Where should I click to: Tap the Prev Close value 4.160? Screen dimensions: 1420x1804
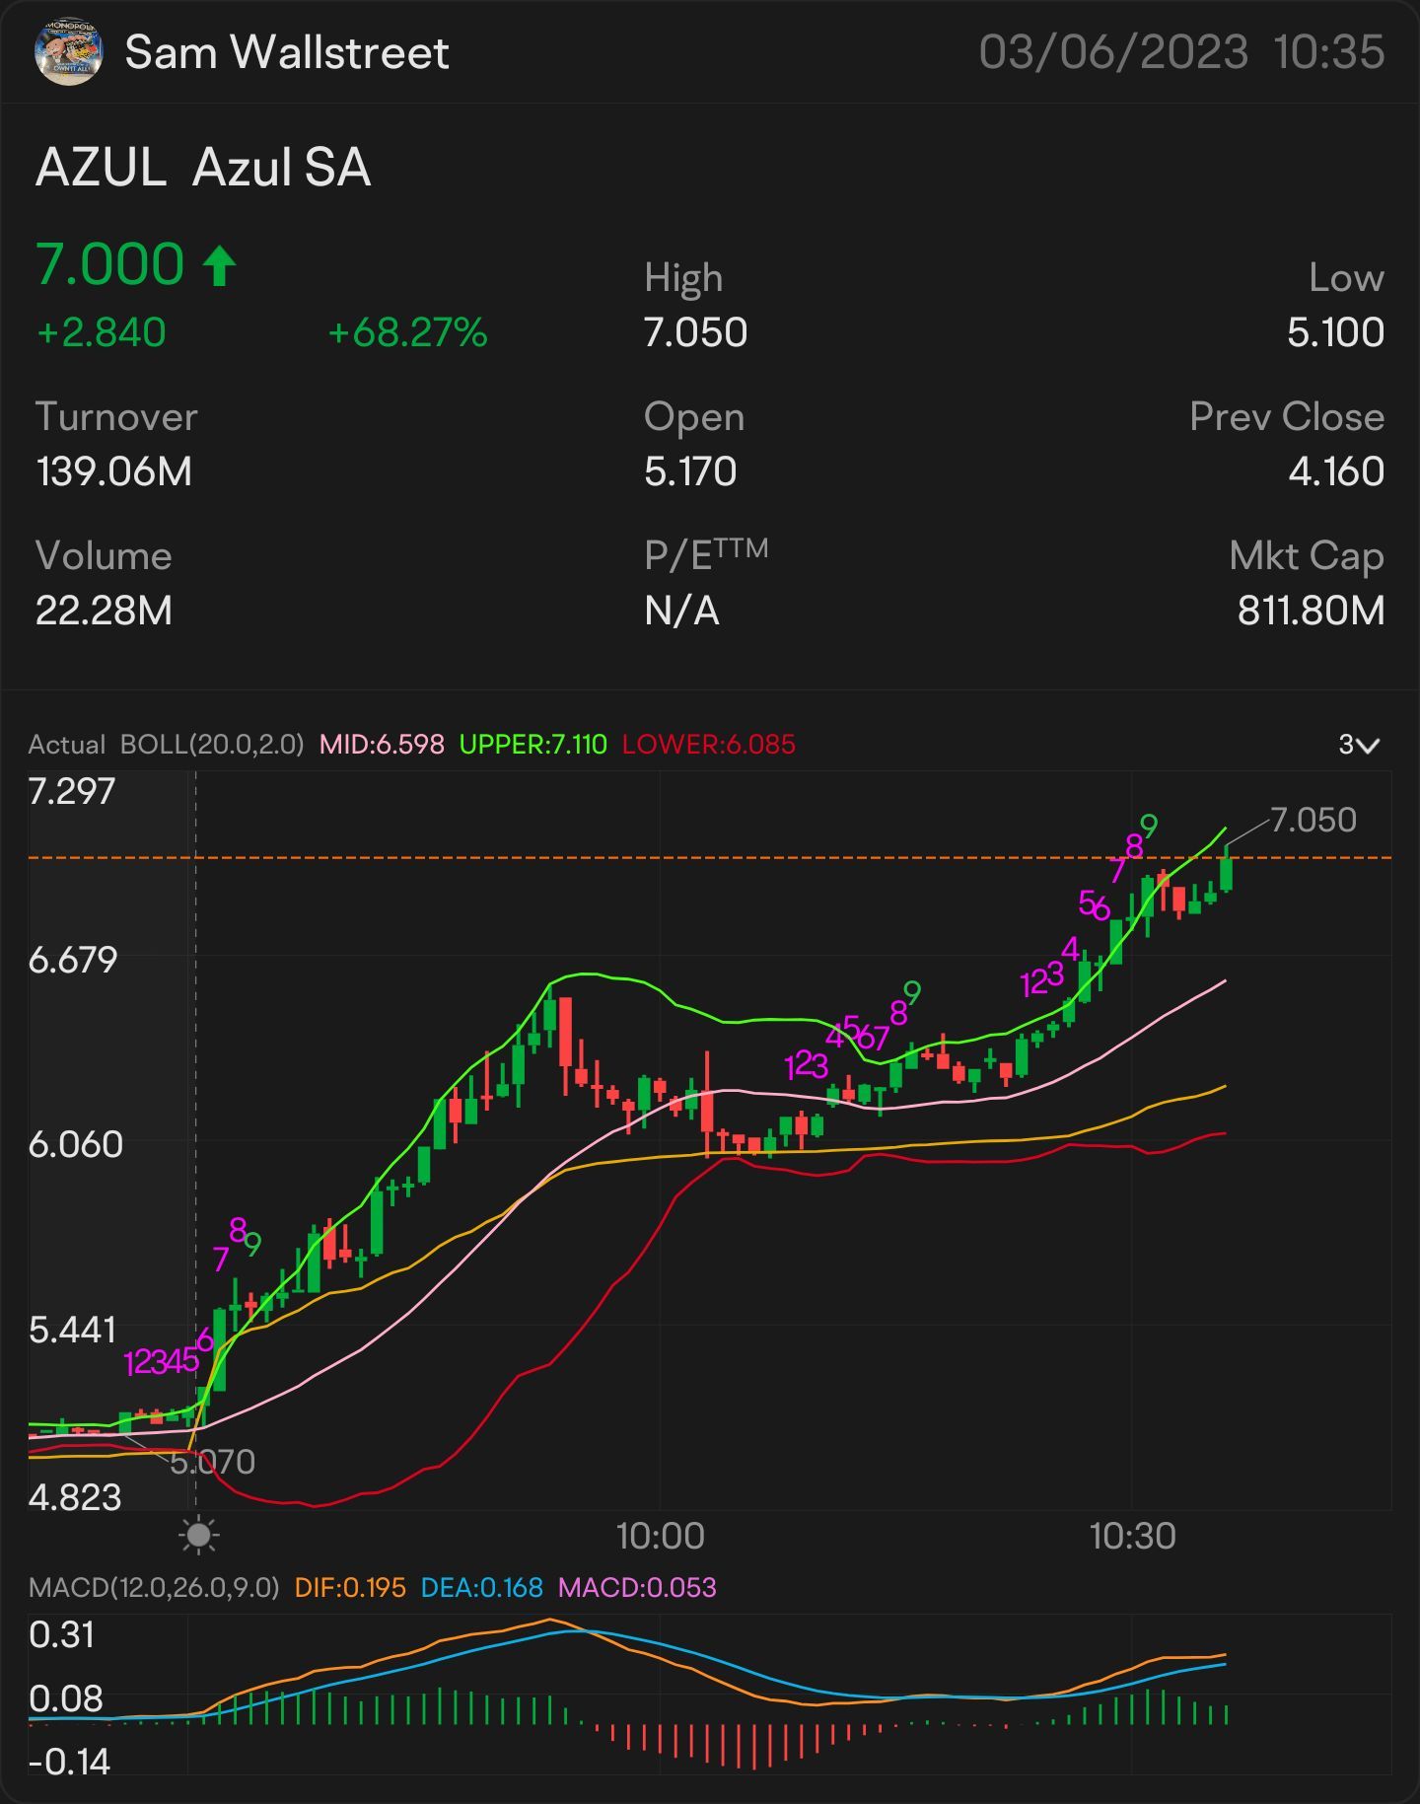1336,471
